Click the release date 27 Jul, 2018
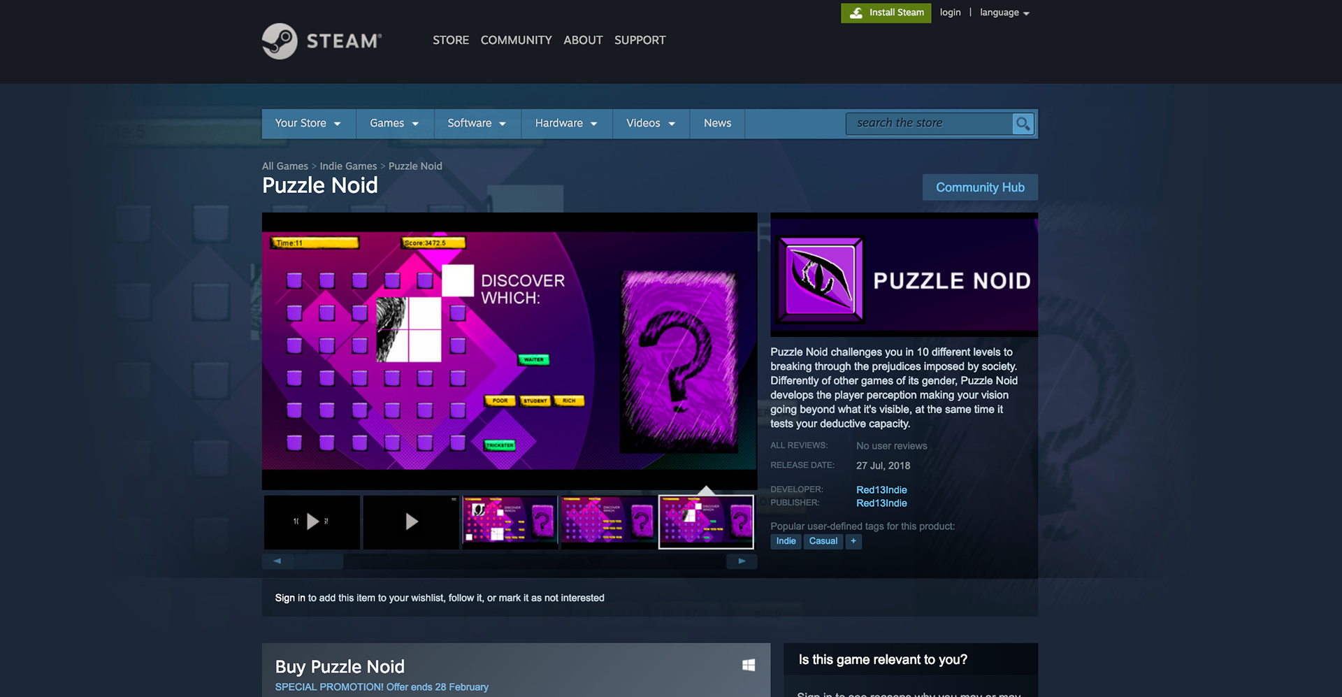The width and height of the screenshot is (1342, 697). [883, 466]
